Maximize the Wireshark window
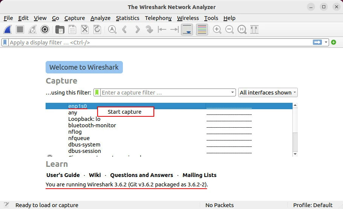 click(x=324, y=7)
